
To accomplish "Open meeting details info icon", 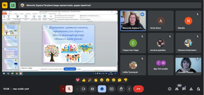I will [170, 89].
